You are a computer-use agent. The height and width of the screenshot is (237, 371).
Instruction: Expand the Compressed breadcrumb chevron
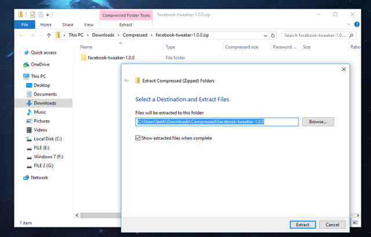(152, 35)
